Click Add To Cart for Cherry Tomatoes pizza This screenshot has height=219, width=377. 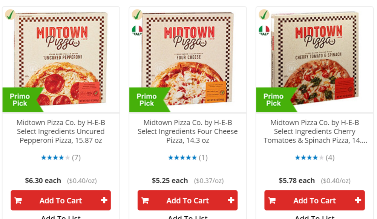coord(314,200)
